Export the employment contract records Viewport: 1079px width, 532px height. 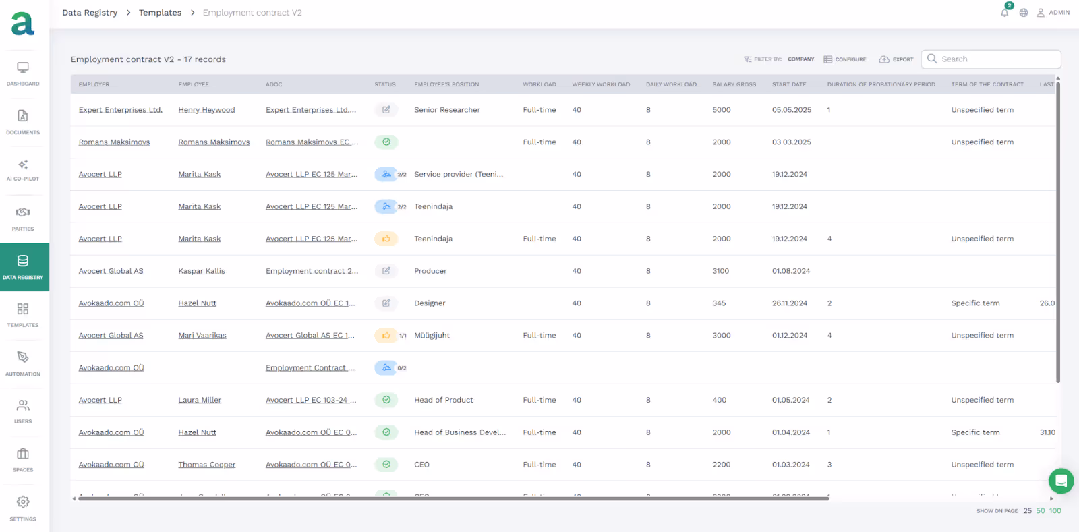[x=896, y=59]
